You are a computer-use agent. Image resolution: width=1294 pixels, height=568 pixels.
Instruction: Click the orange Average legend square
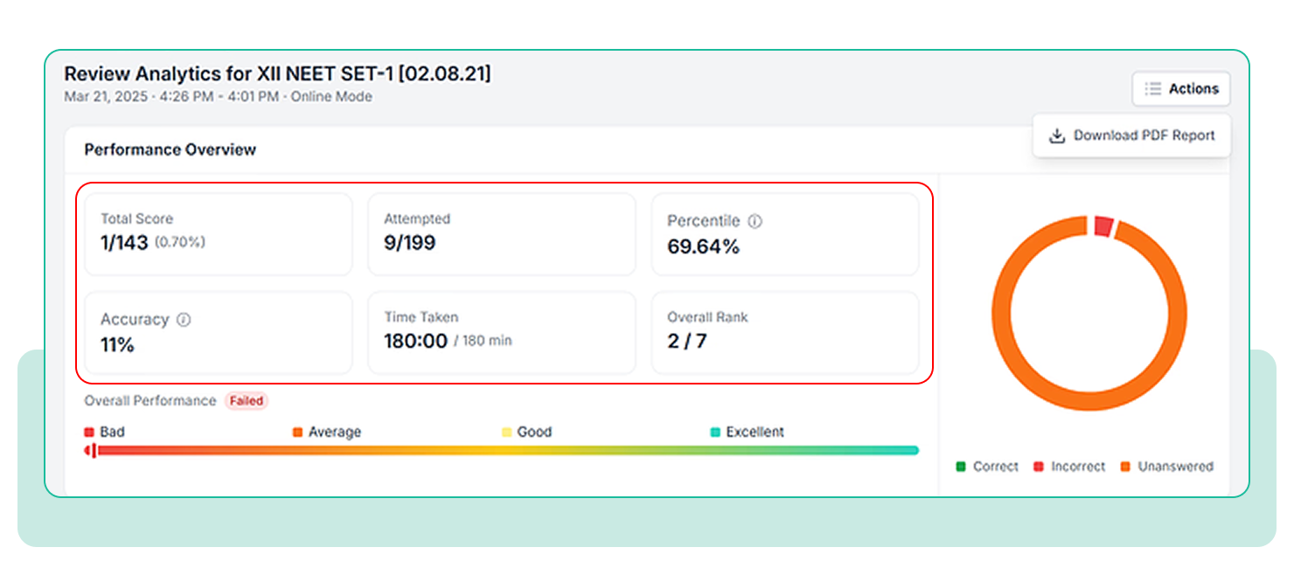pyautogui.click(x=297, y=433)
